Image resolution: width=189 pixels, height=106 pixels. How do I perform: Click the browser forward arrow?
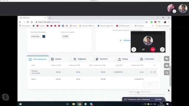(24, 22)
